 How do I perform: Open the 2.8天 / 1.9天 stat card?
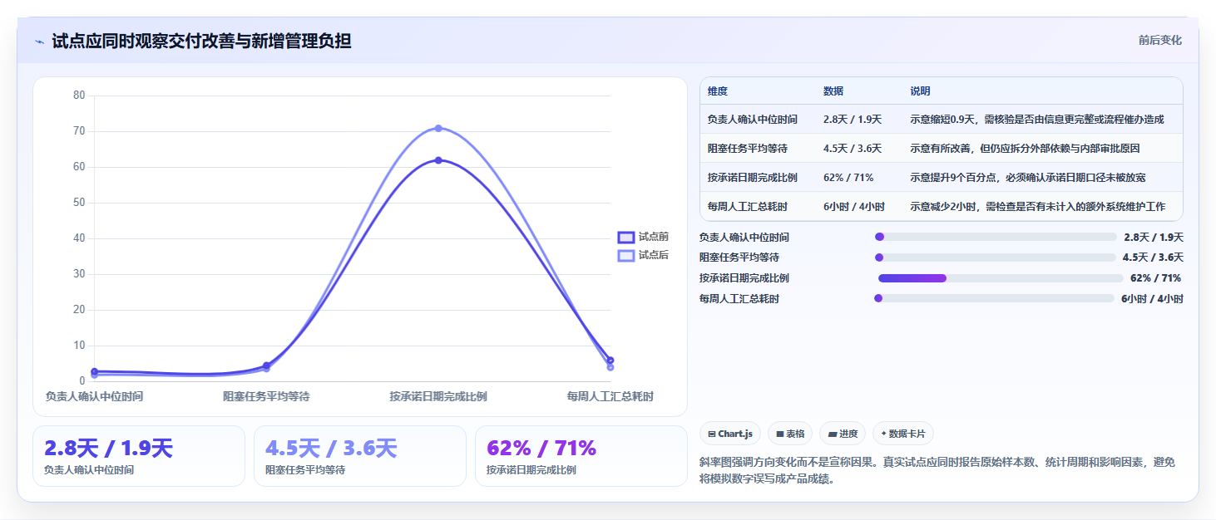click(x=139, y=456)
